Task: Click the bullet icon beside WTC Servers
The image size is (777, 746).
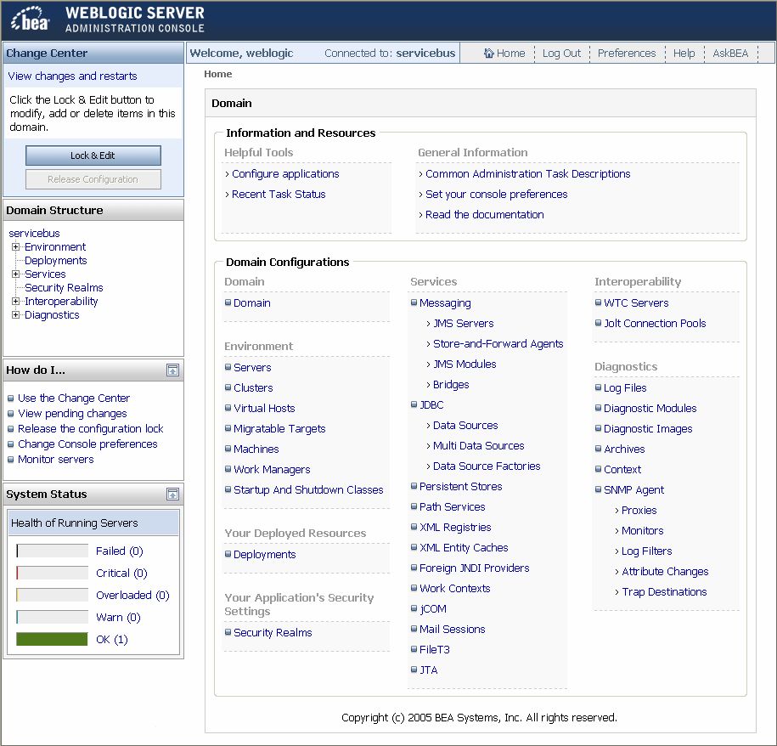Action: [598, 302]
